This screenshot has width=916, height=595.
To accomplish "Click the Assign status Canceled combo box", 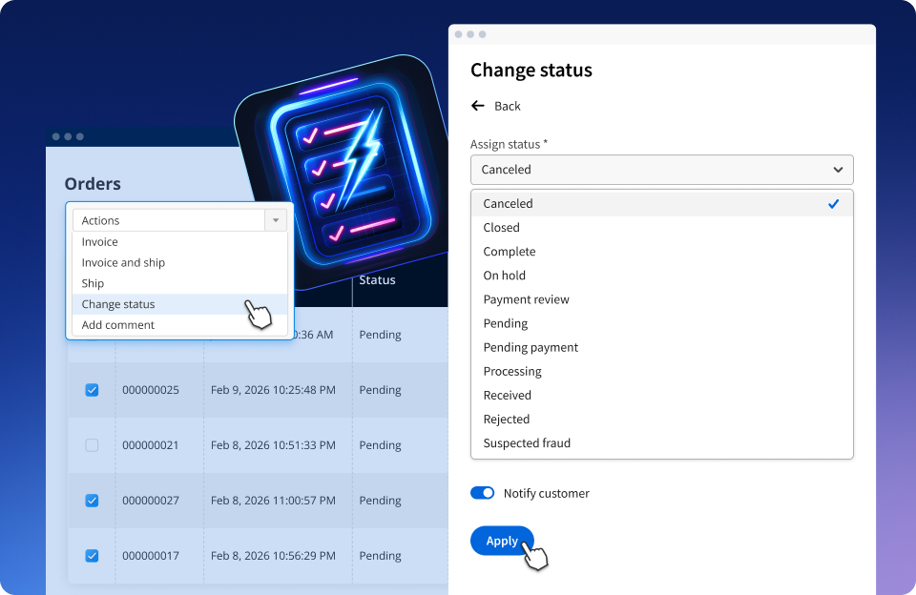I will click(662, 170).
